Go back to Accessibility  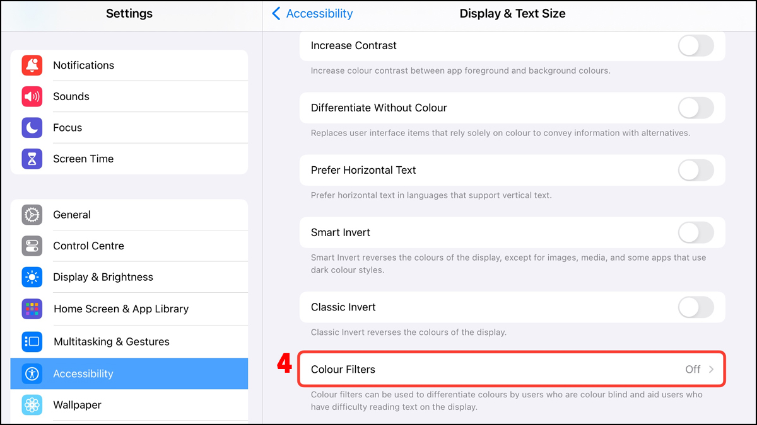tap(319, 14)
